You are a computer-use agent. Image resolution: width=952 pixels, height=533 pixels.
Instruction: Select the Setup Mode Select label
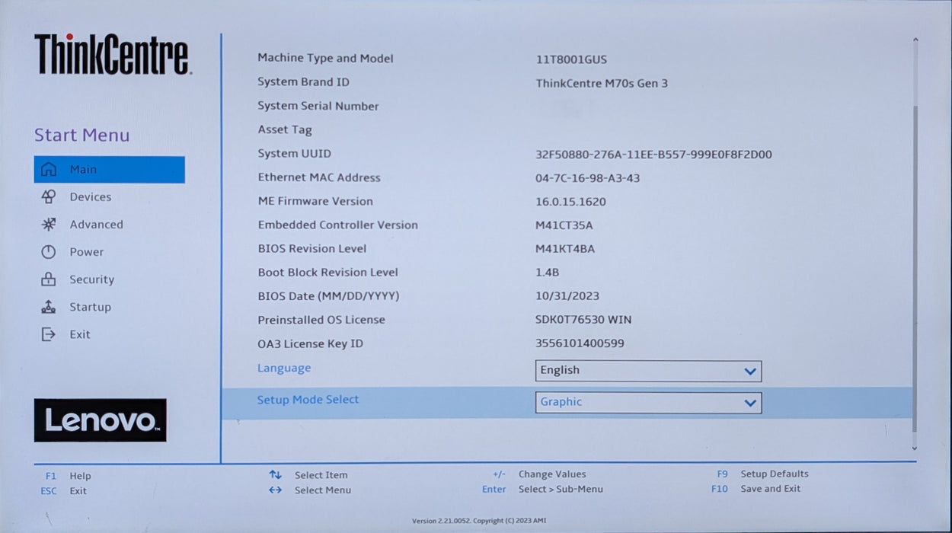click(308, 400)
